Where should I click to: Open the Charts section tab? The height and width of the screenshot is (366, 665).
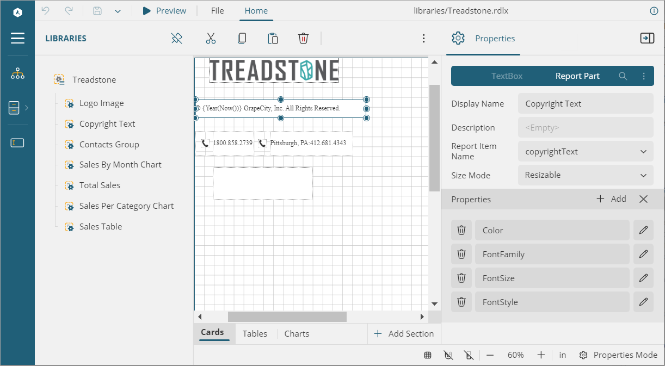click(297, 333)
